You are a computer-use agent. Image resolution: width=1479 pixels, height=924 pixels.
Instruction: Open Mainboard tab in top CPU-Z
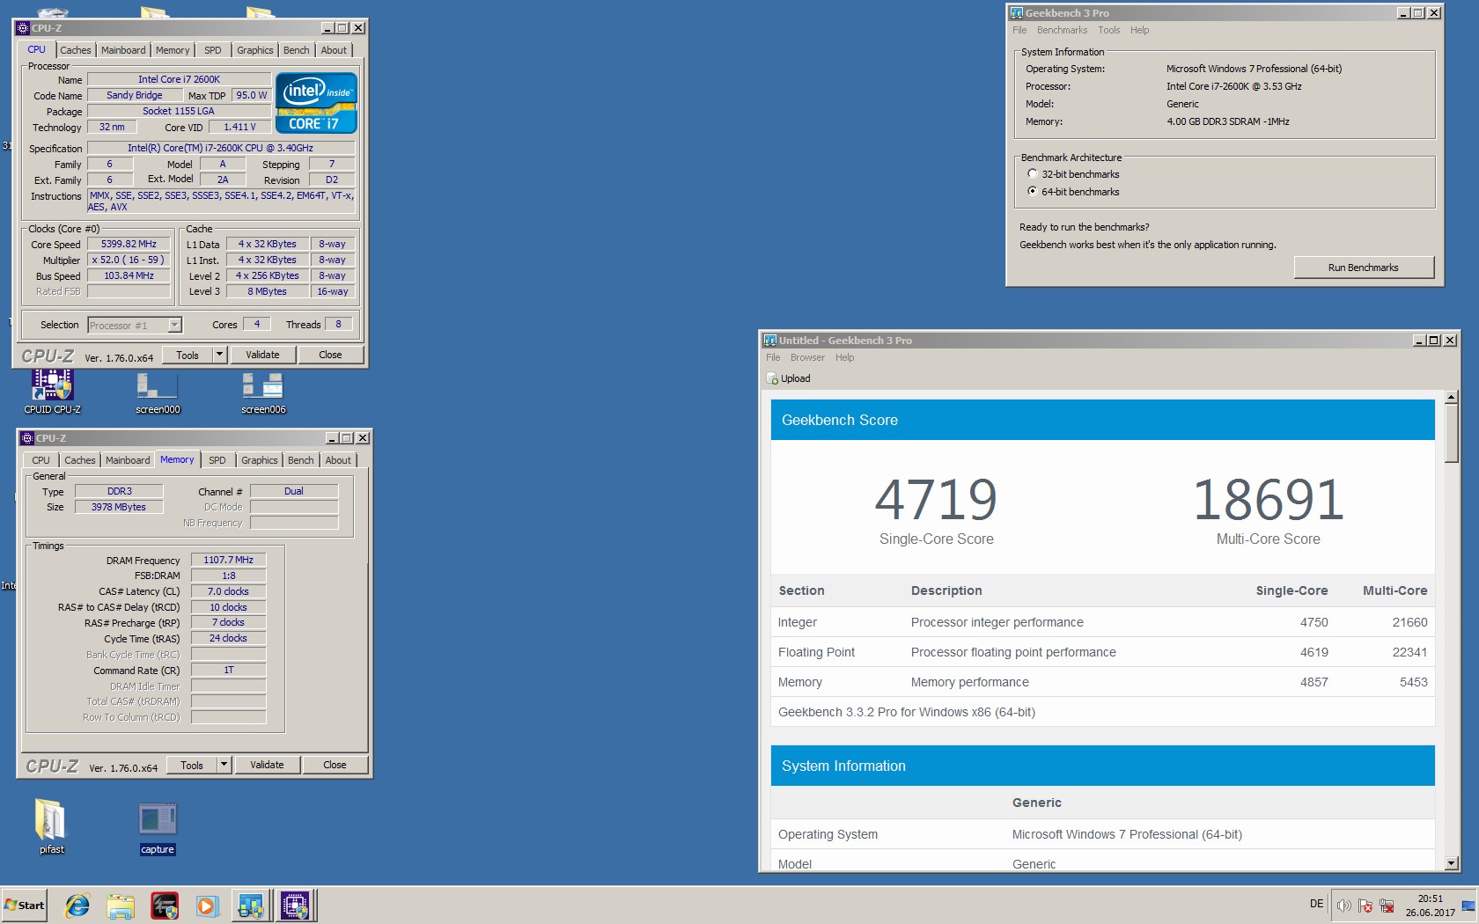pos(123,50)
